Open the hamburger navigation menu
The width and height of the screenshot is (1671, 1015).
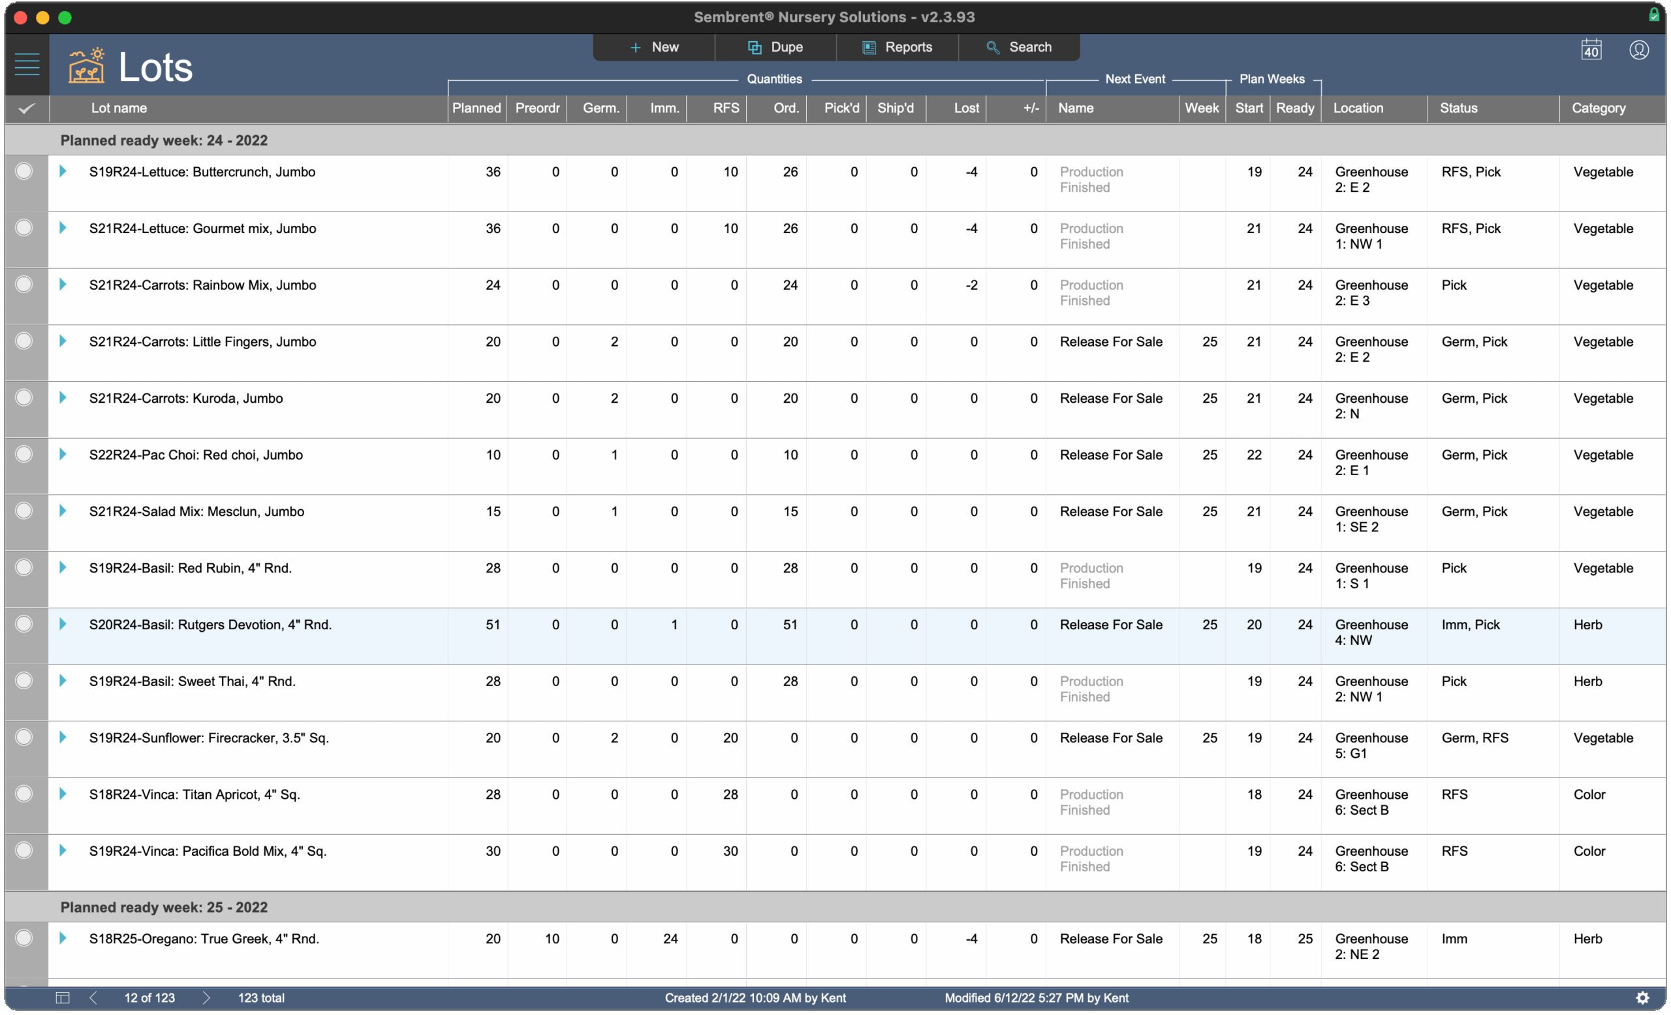click(27, 65)
